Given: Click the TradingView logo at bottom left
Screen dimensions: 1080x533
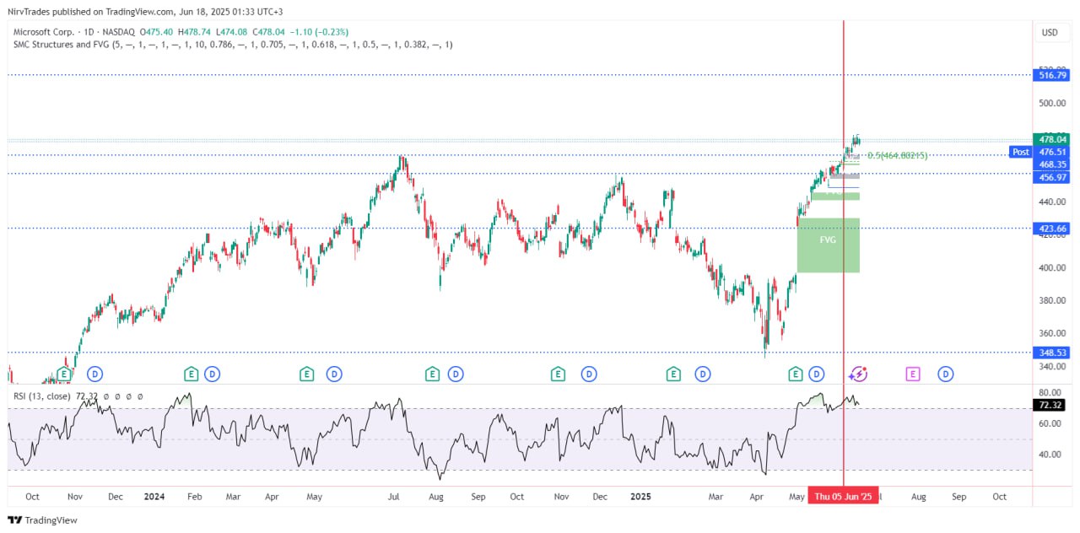Looking at the screenshot, I should pos(42,520).
